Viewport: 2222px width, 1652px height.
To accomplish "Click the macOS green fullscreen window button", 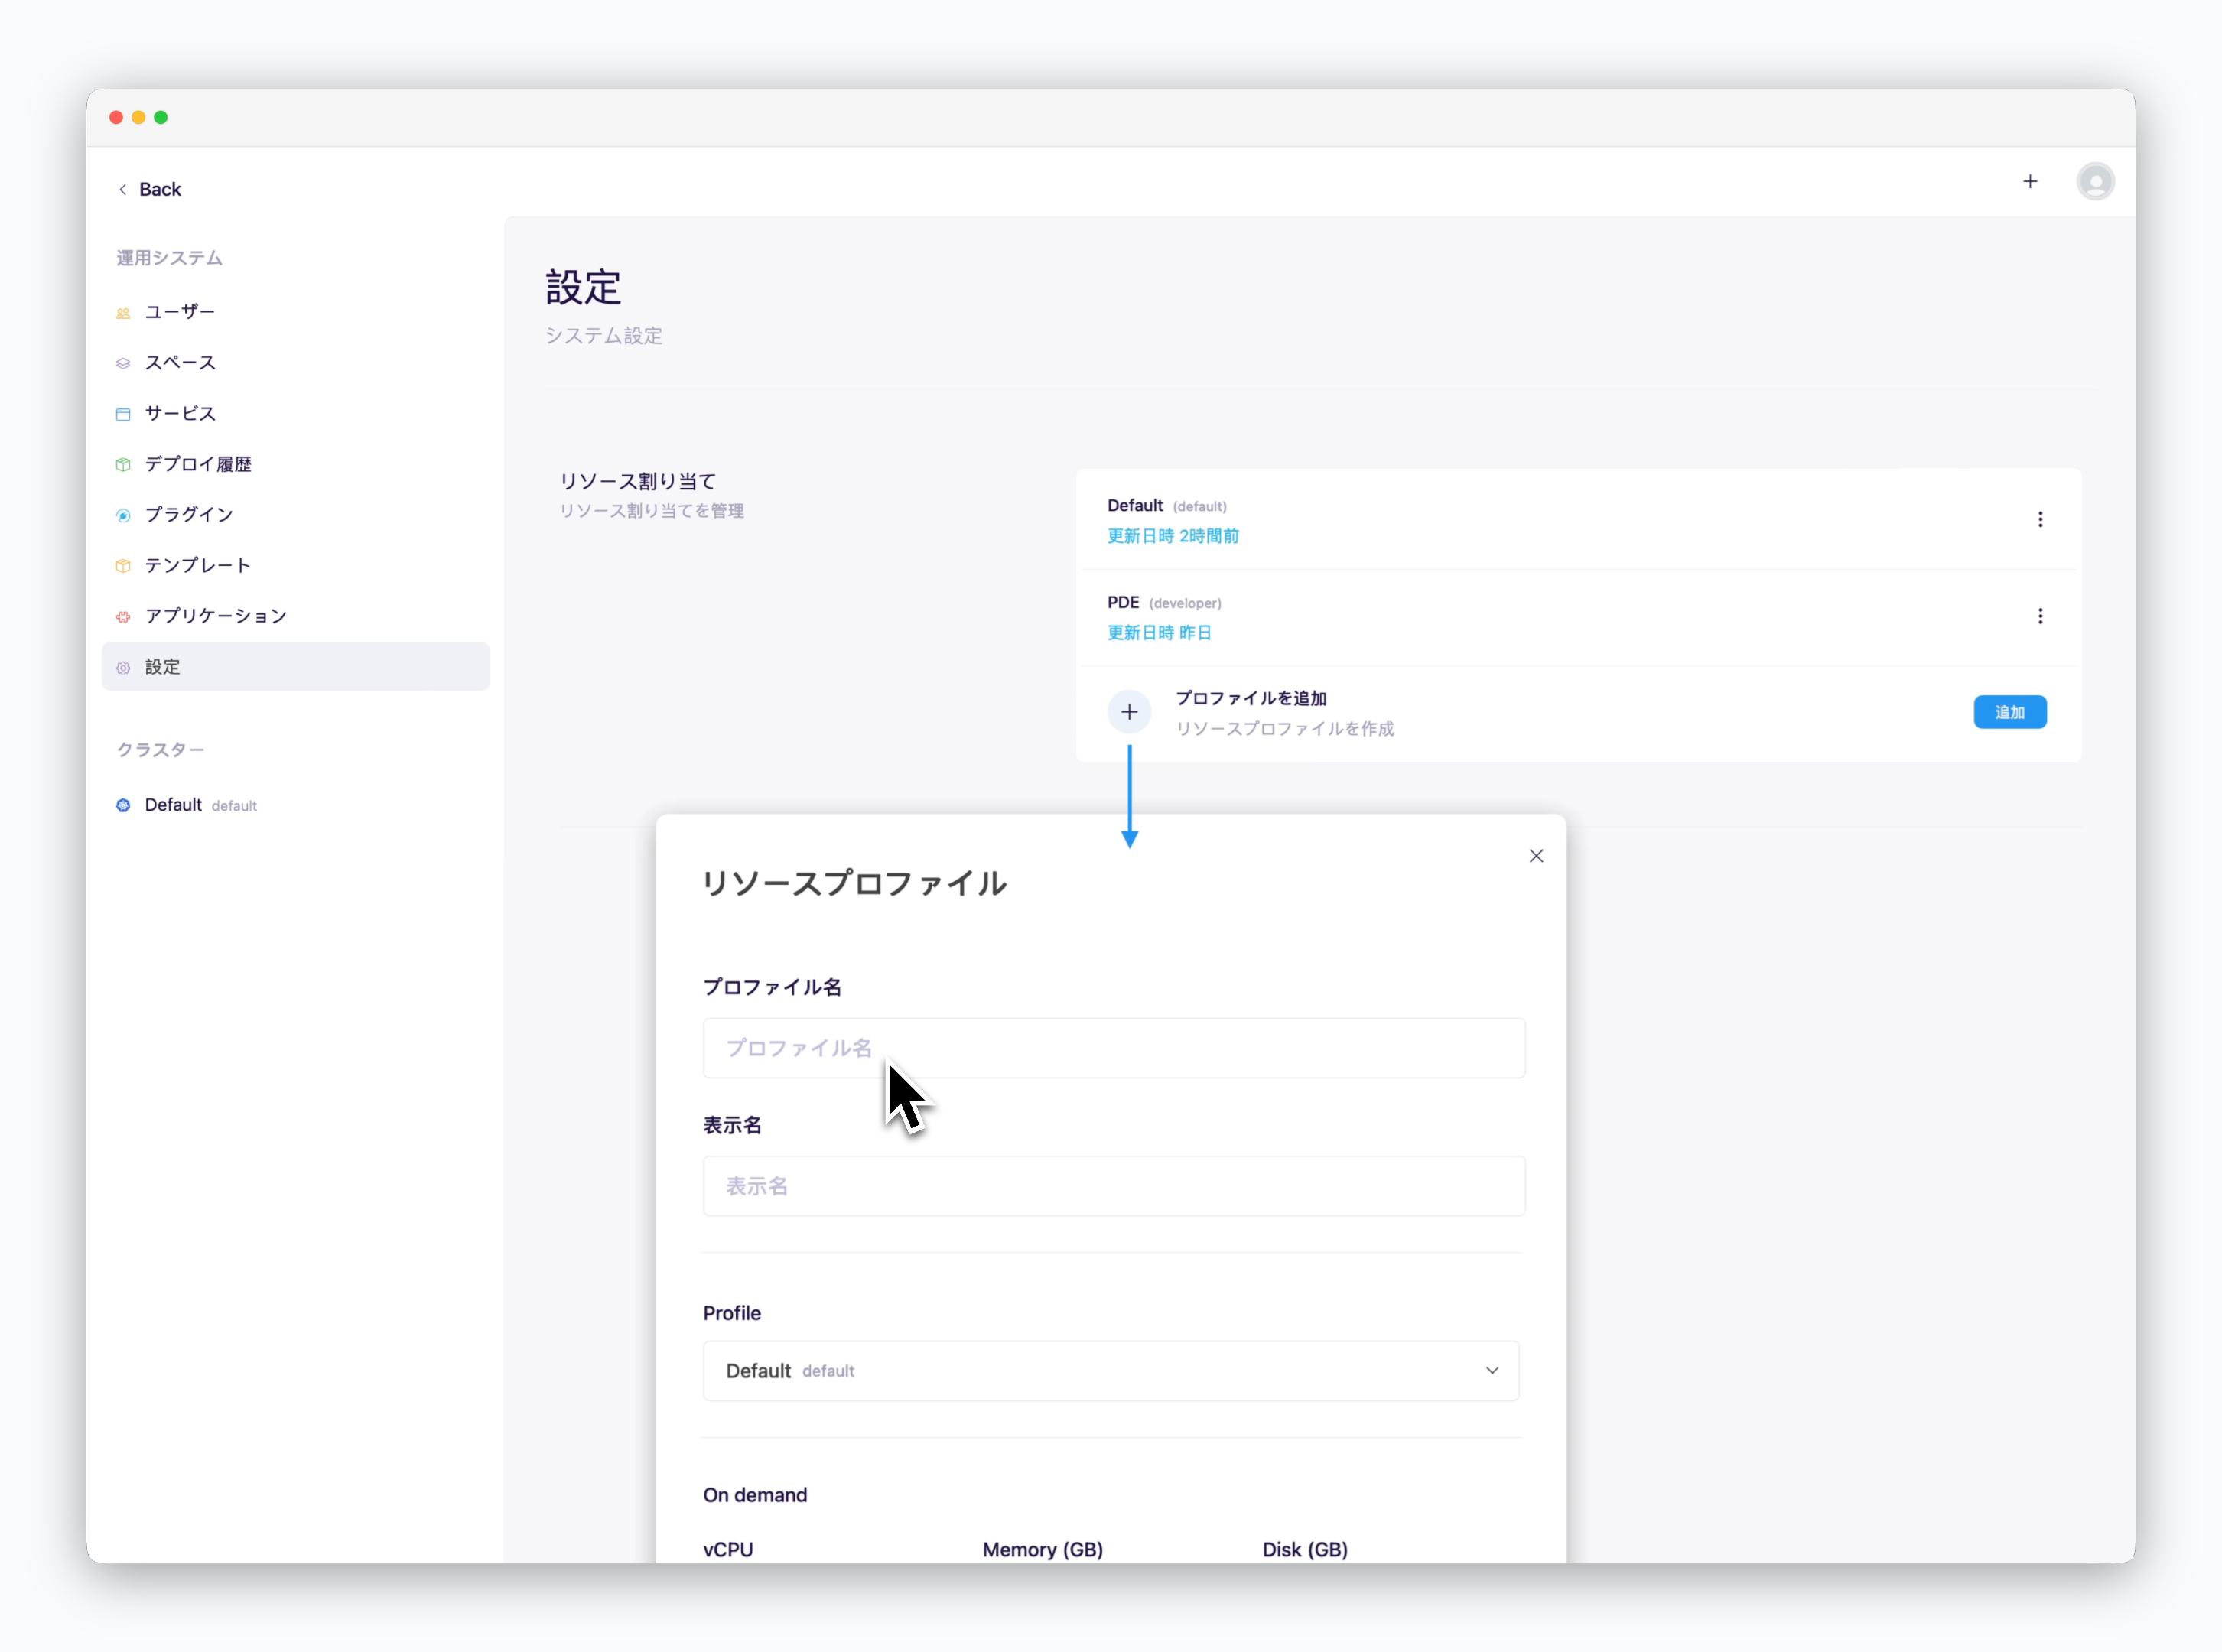I will pyautogui.click(x=161, y=118).
